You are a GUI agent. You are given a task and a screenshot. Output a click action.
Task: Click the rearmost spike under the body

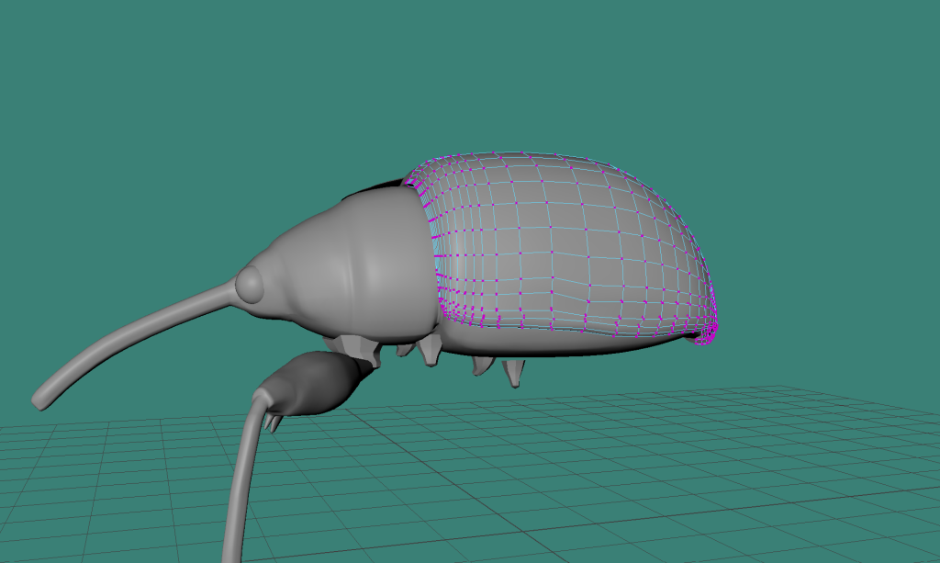pos(514,373)
